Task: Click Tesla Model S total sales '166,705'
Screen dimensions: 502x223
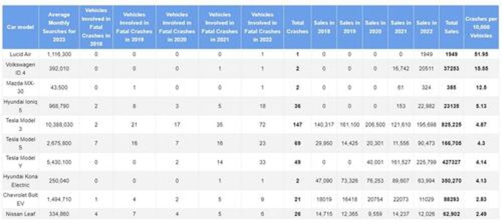Action: (452, 143)
